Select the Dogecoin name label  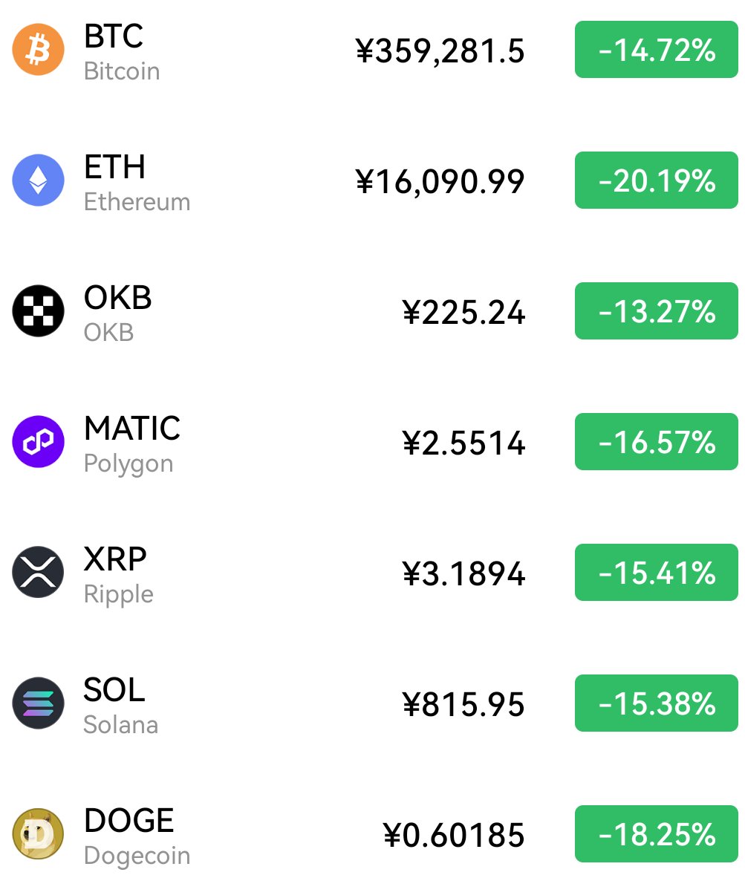click(137, 855)
